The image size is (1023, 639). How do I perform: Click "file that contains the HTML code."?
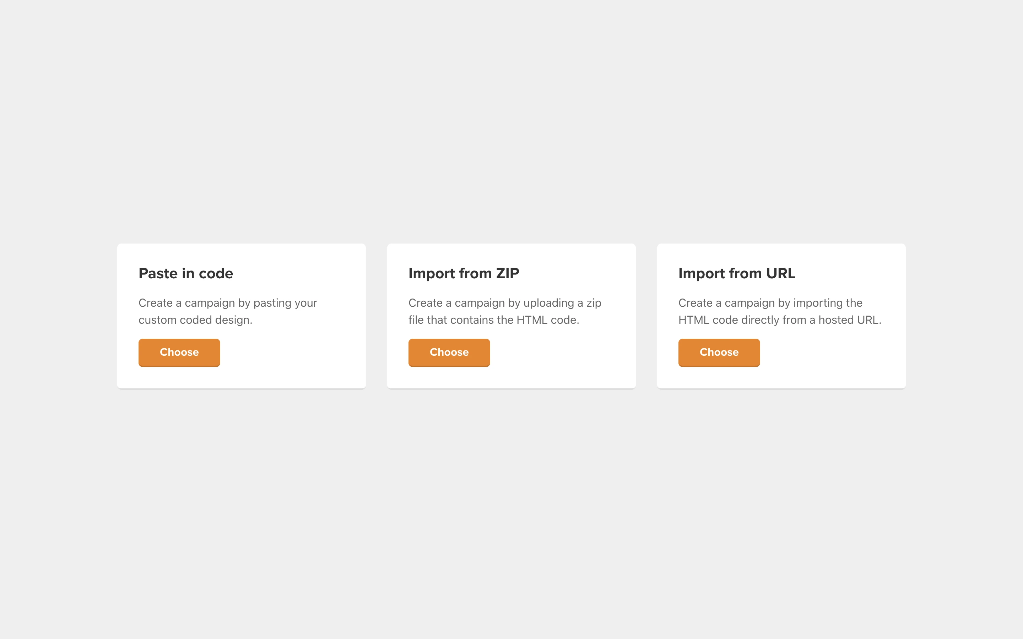click(x=493, y=320)
